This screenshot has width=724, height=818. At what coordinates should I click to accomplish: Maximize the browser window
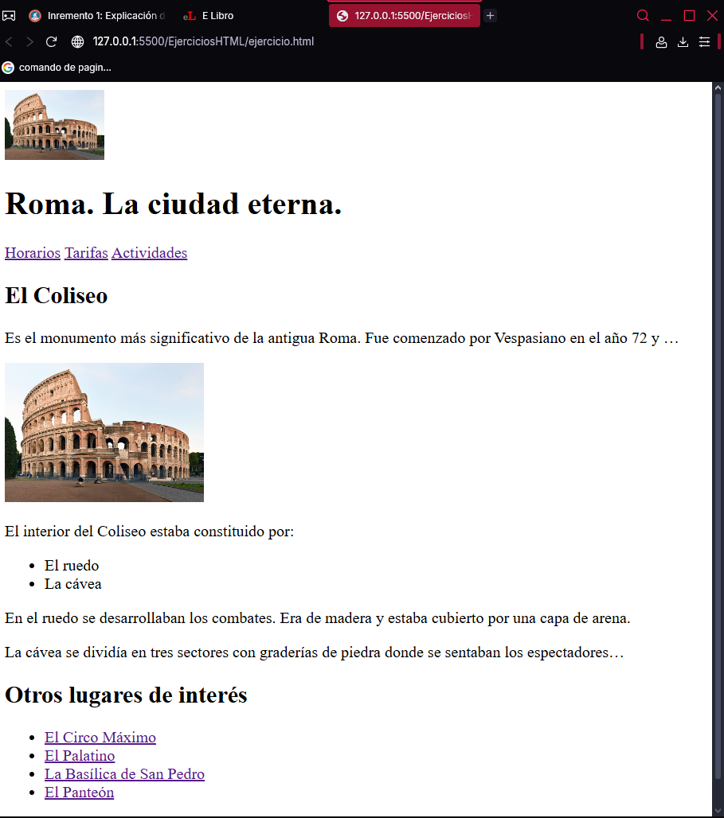(x=689, y=16)
